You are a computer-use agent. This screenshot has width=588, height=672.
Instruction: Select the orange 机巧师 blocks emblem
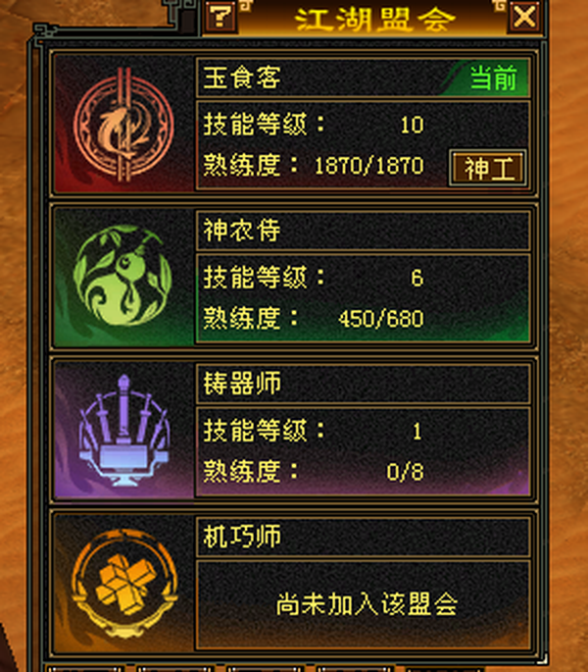pos(124,584)
